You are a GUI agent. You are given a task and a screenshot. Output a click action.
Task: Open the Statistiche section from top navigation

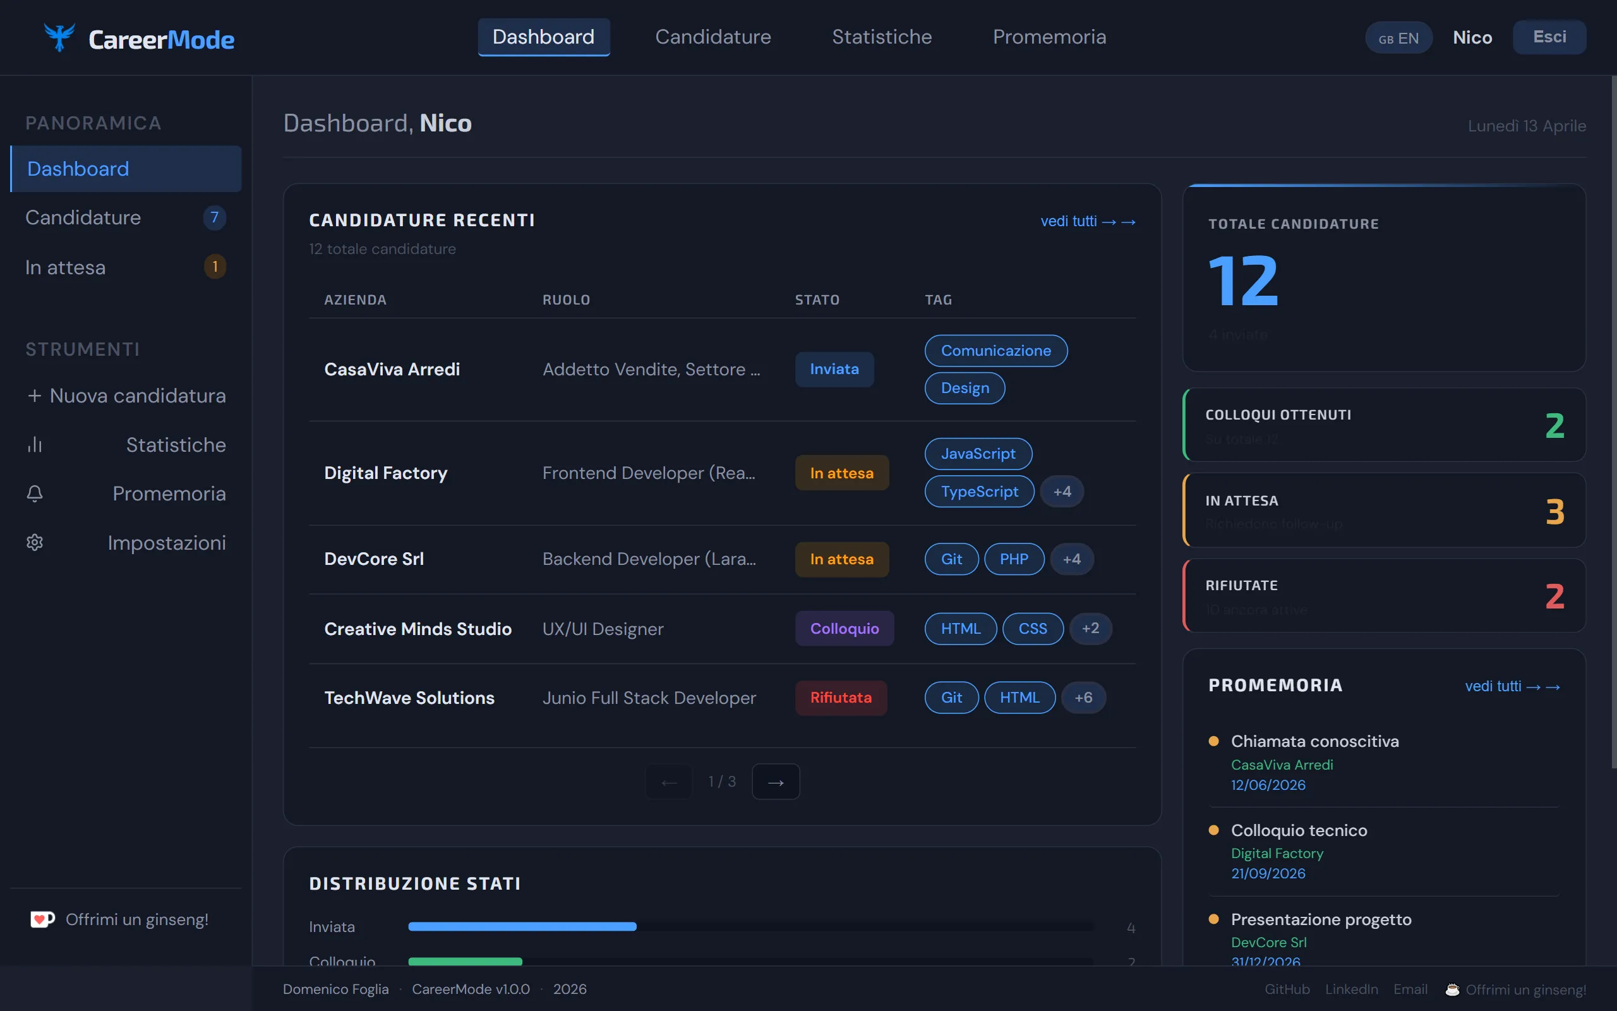point(881,37)
